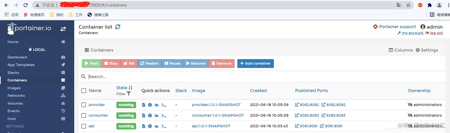450x133 pixels.
Task: Sort containers by Stack column
Action: 181,91
